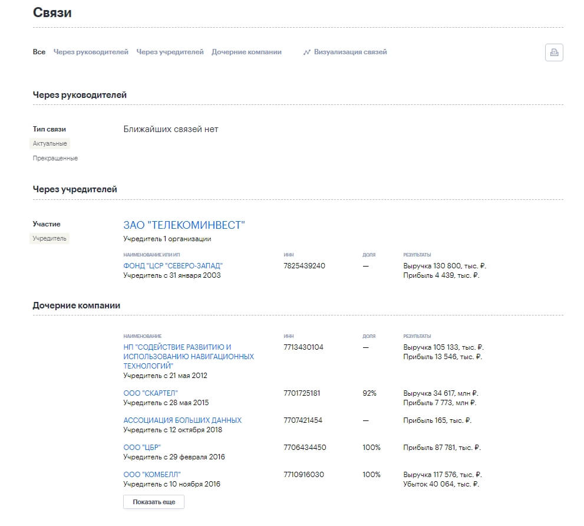The height and width of the screenshot is (526, 584).
Task: Go to the Дочерние компании tab
Action: (246, 52)
